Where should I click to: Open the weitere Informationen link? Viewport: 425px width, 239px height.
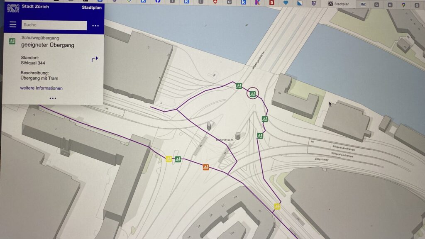(x=41, y=88)
